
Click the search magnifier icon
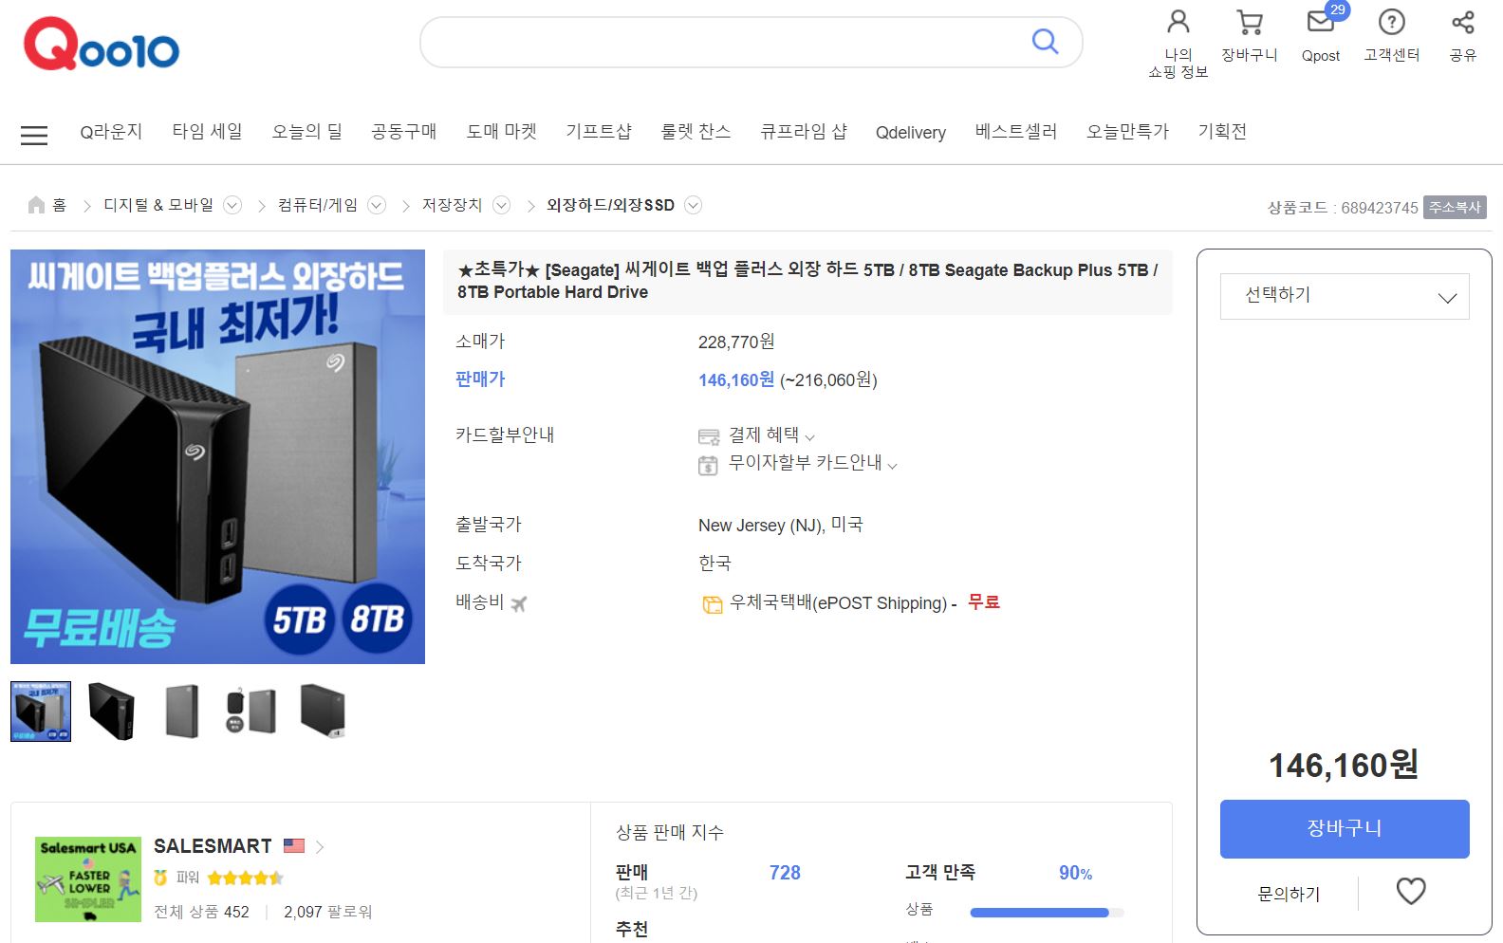click(1045, 41)
